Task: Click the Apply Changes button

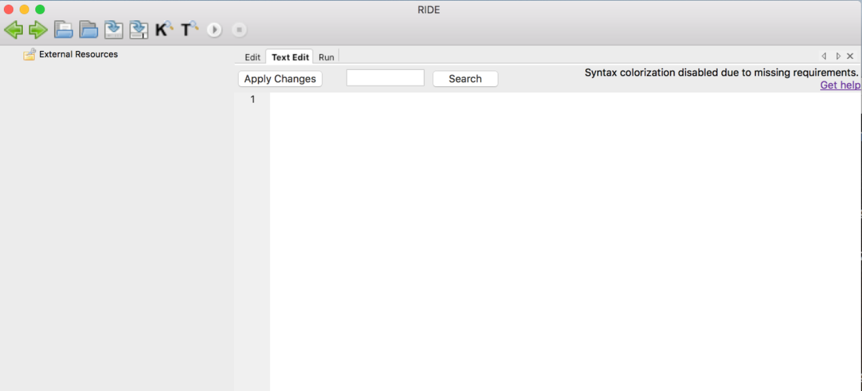Action: (280, 78)
